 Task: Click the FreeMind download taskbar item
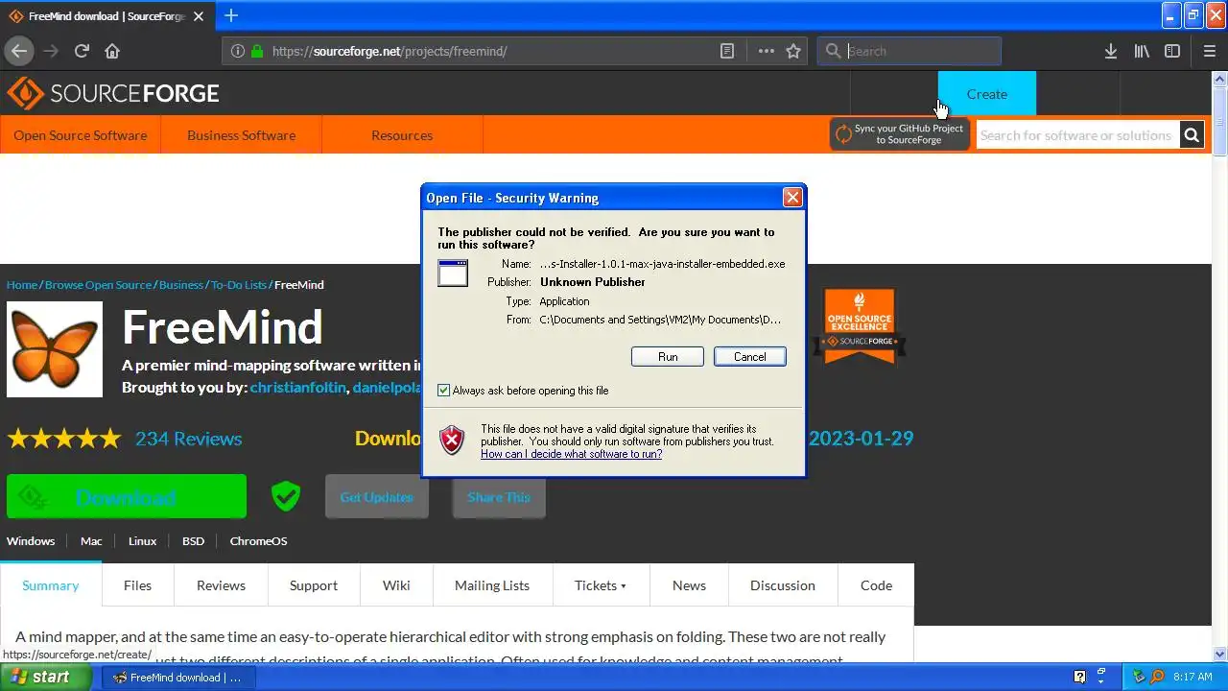179,677
